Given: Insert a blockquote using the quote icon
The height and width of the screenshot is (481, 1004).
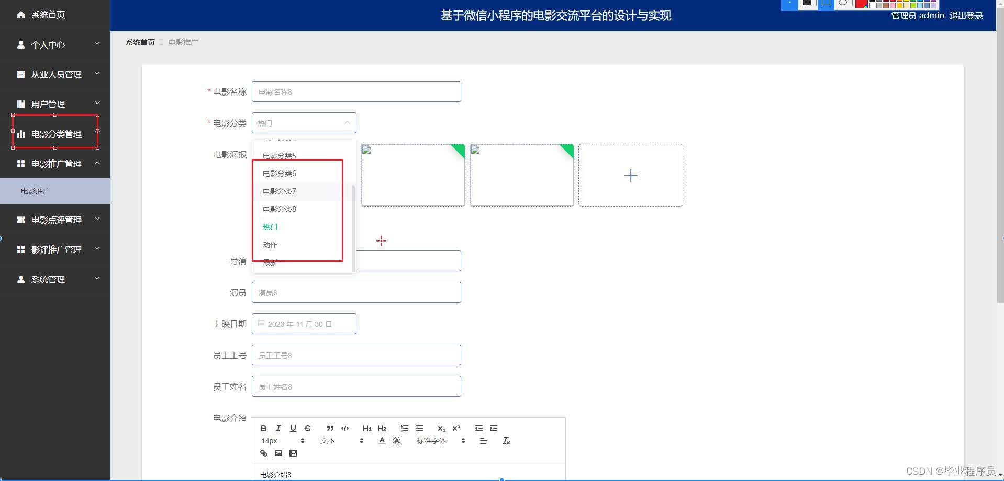Looking at the screenshot, I should click(x=330, y=428).
